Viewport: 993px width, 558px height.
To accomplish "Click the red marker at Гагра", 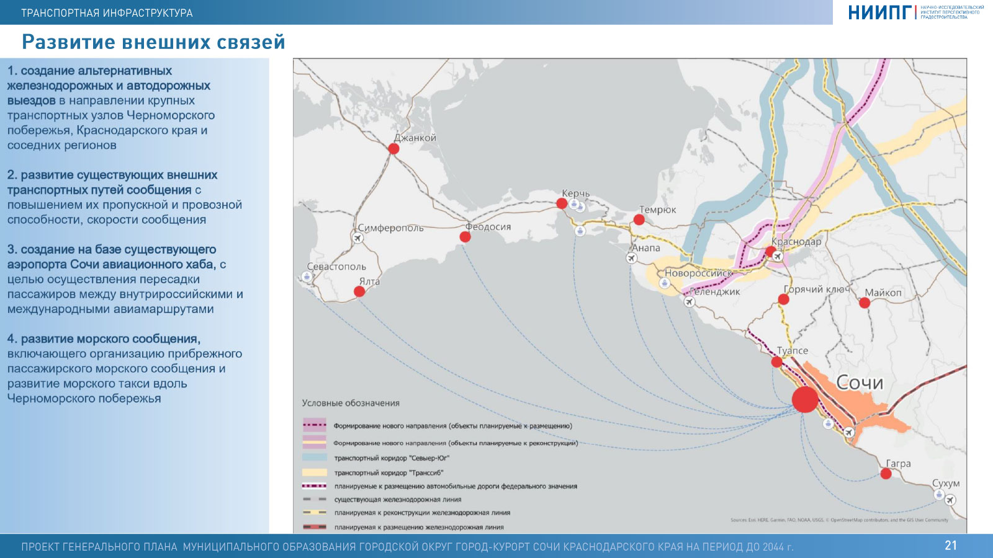I will [x=886, y=474].
